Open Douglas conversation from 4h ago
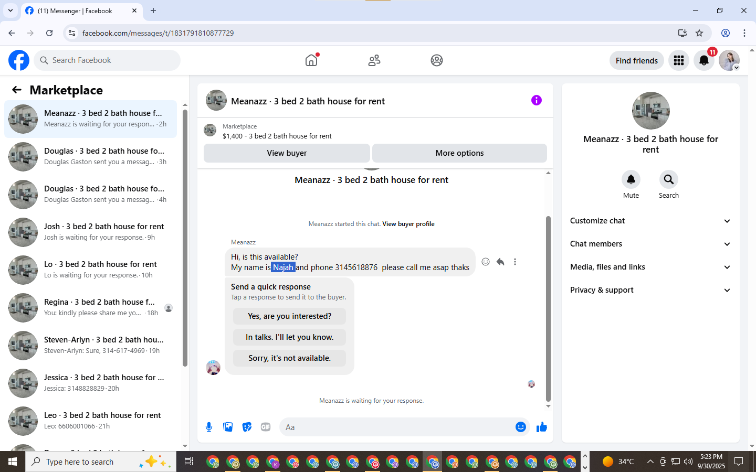The width and height of the screenshot is (756, 472). pyautogui.click(x=90, y=195)
